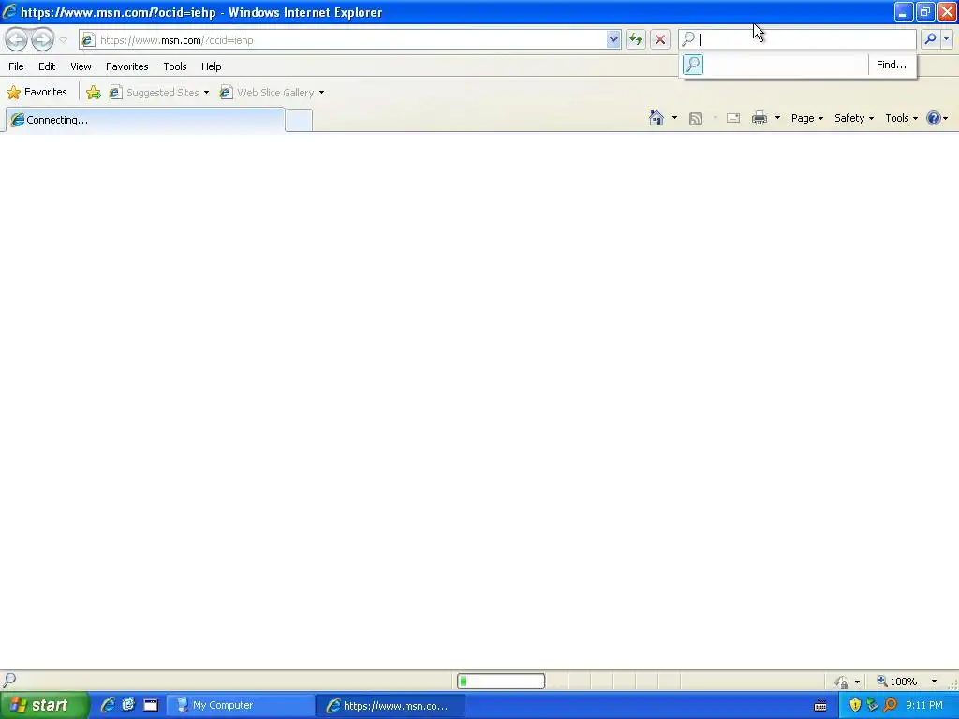This screenshot has height=719, width=959.
Task: Click the Help question mark icon
Action: click(x=934, y=118)
